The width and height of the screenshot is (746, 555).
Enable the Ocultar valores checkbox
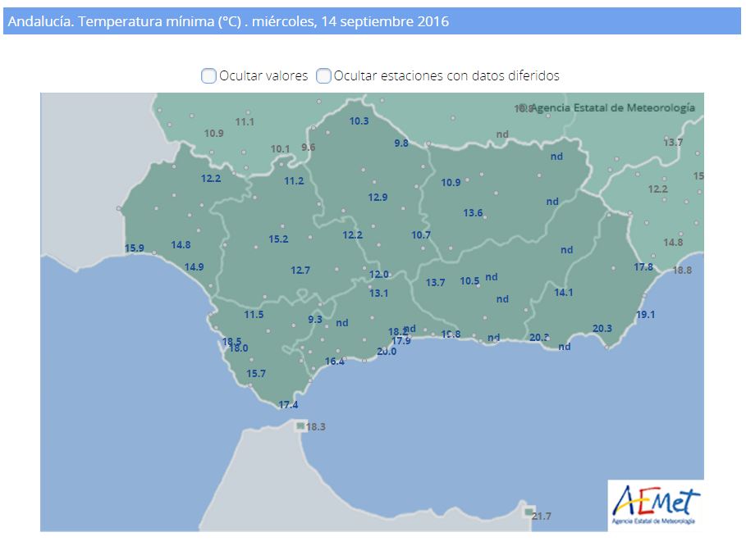pyautogui.click(x=208, y=76)
